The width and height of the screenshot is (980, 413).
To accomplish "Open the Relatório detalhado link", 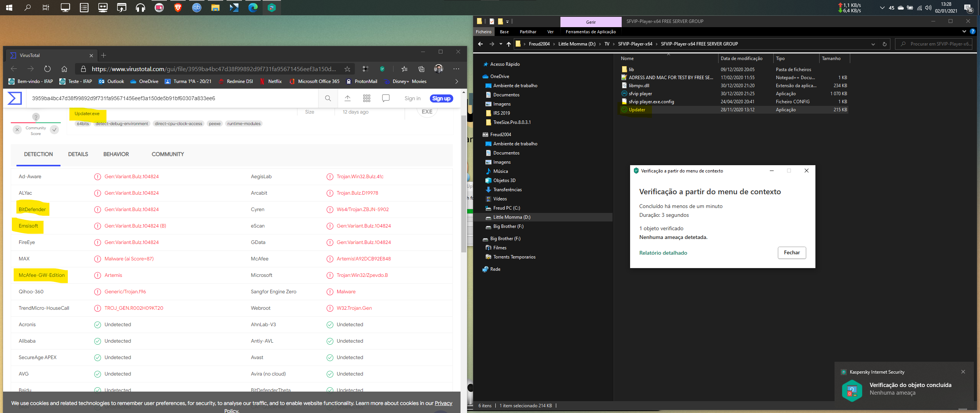I will [x=663, y=253].
